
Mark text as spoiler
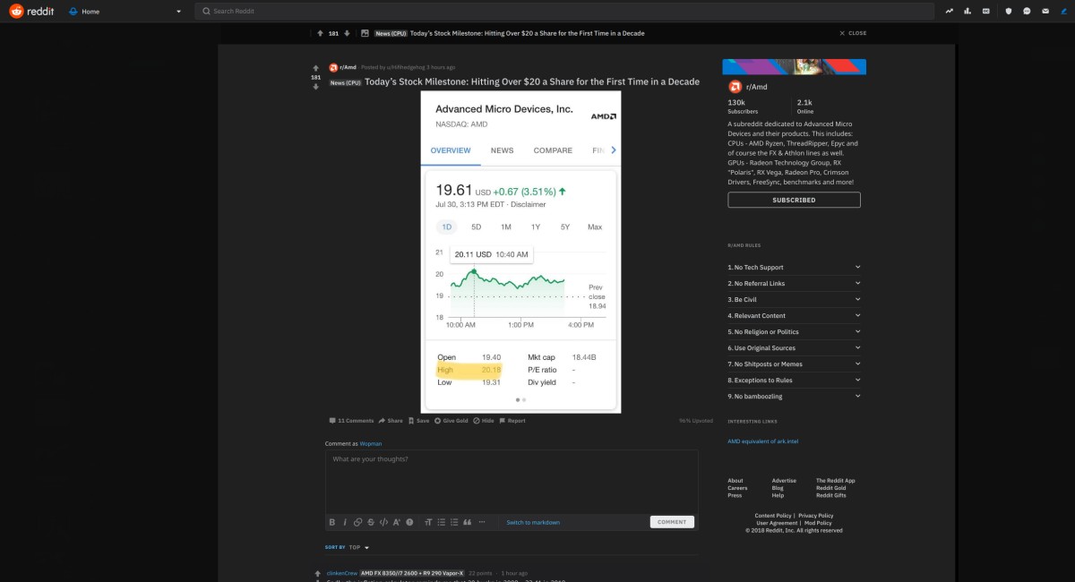coord(409,522)
